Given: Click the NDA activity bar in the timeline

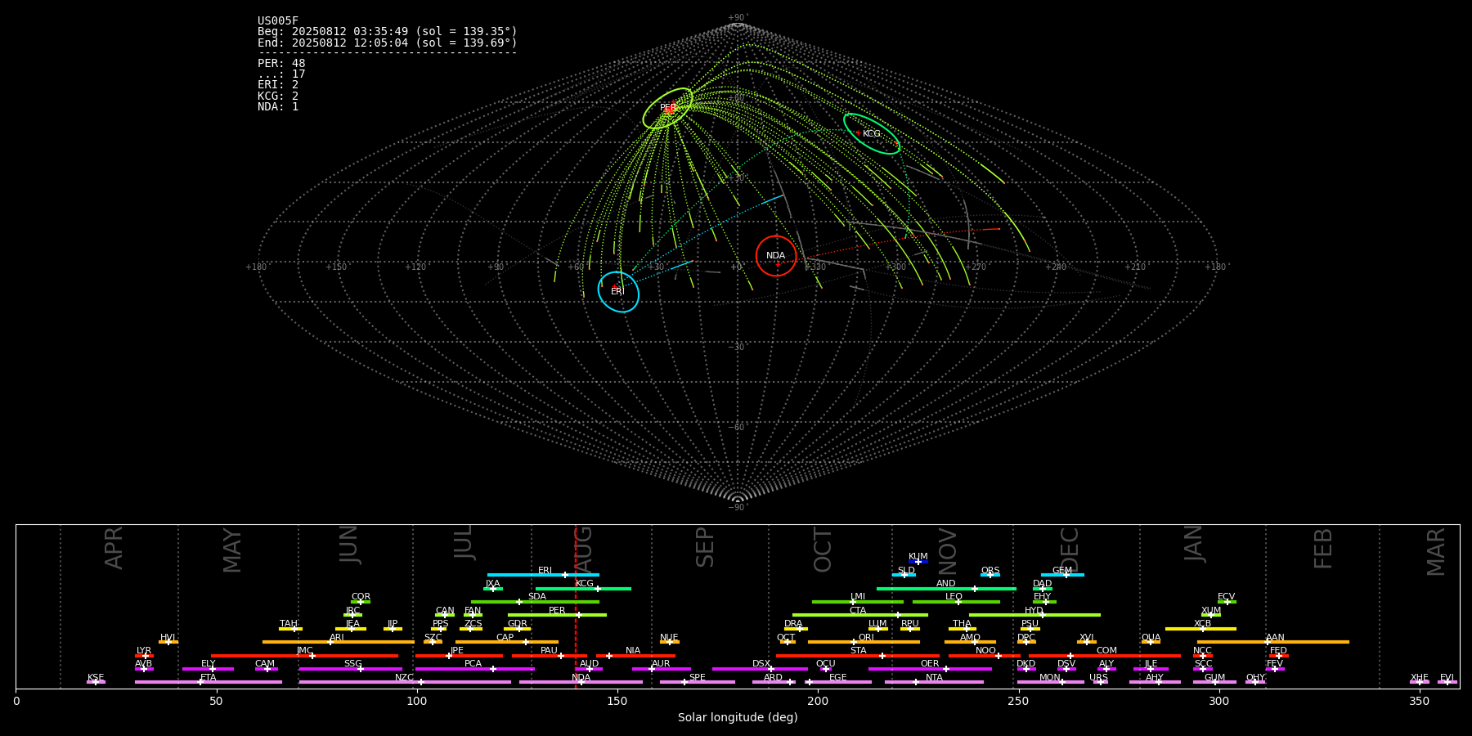Looking at the screenshot, I should coord(581,682).
